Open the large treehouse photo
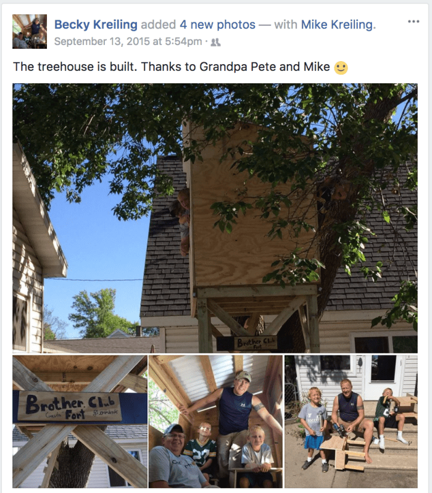 click(x=215, y=218)
